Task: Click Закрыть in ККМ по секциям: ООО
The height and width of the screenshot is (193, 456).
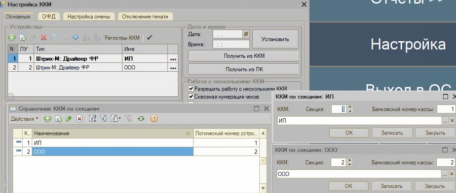Action: [435, 186]
